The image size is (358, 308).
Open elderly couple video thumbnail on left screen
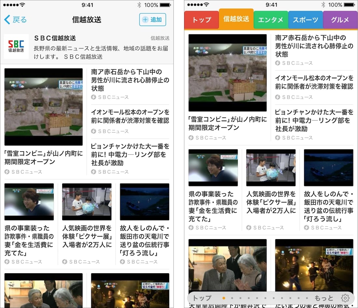click(x=44, y=290)
